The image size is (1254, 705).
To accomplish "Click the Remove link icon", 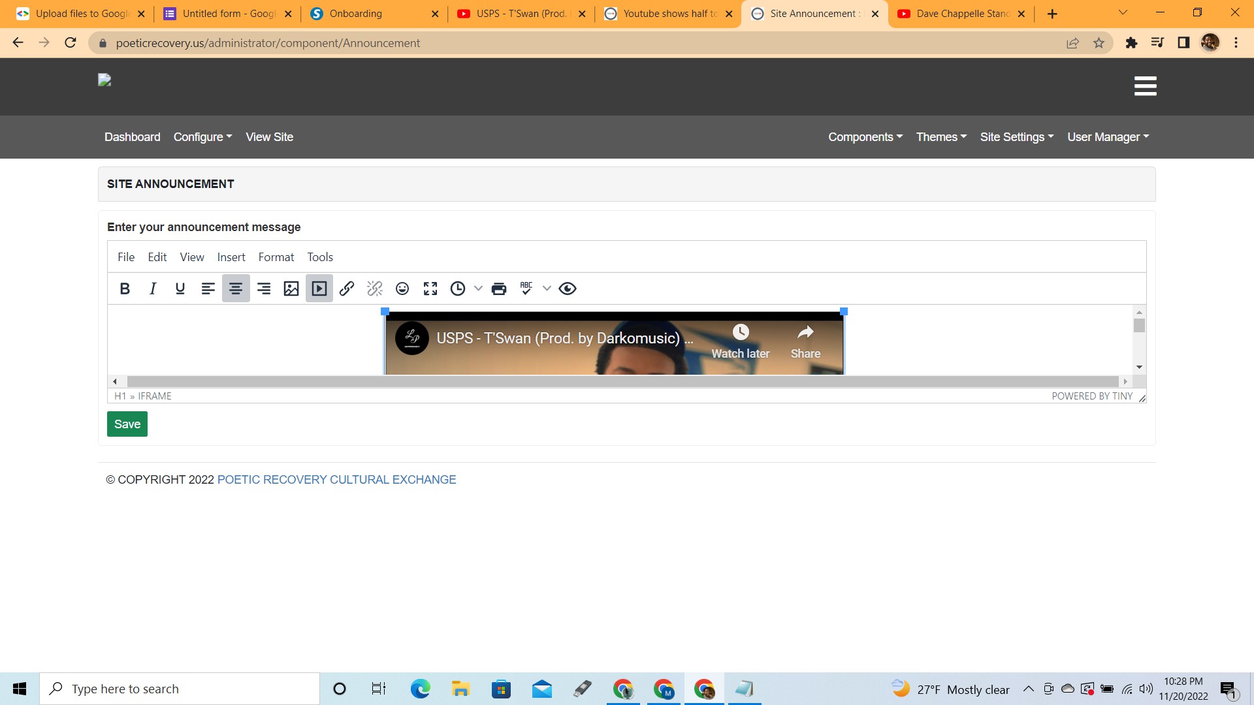I will click(375, 289).
